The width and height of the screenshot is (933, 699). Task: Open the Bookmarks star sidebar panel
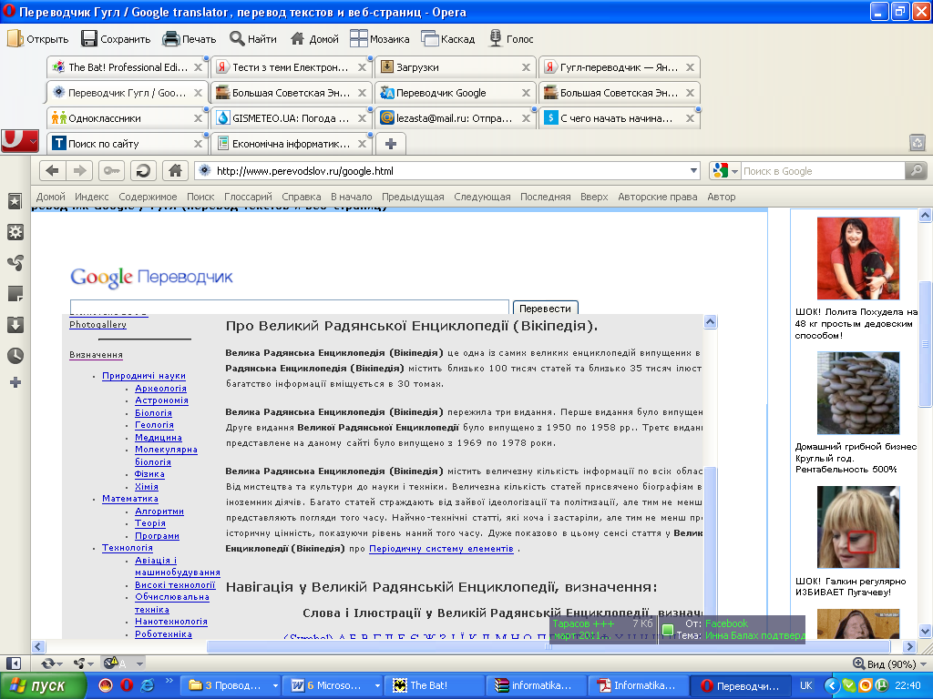(x=15, y=201)
